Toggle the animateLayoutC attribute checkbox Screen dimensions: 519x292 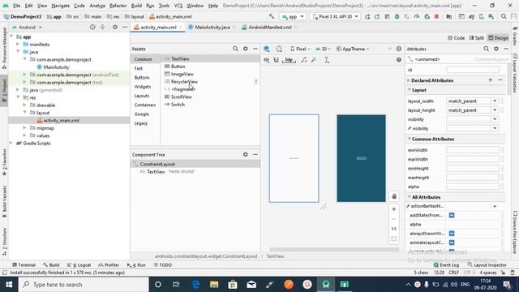coord(452,243)
